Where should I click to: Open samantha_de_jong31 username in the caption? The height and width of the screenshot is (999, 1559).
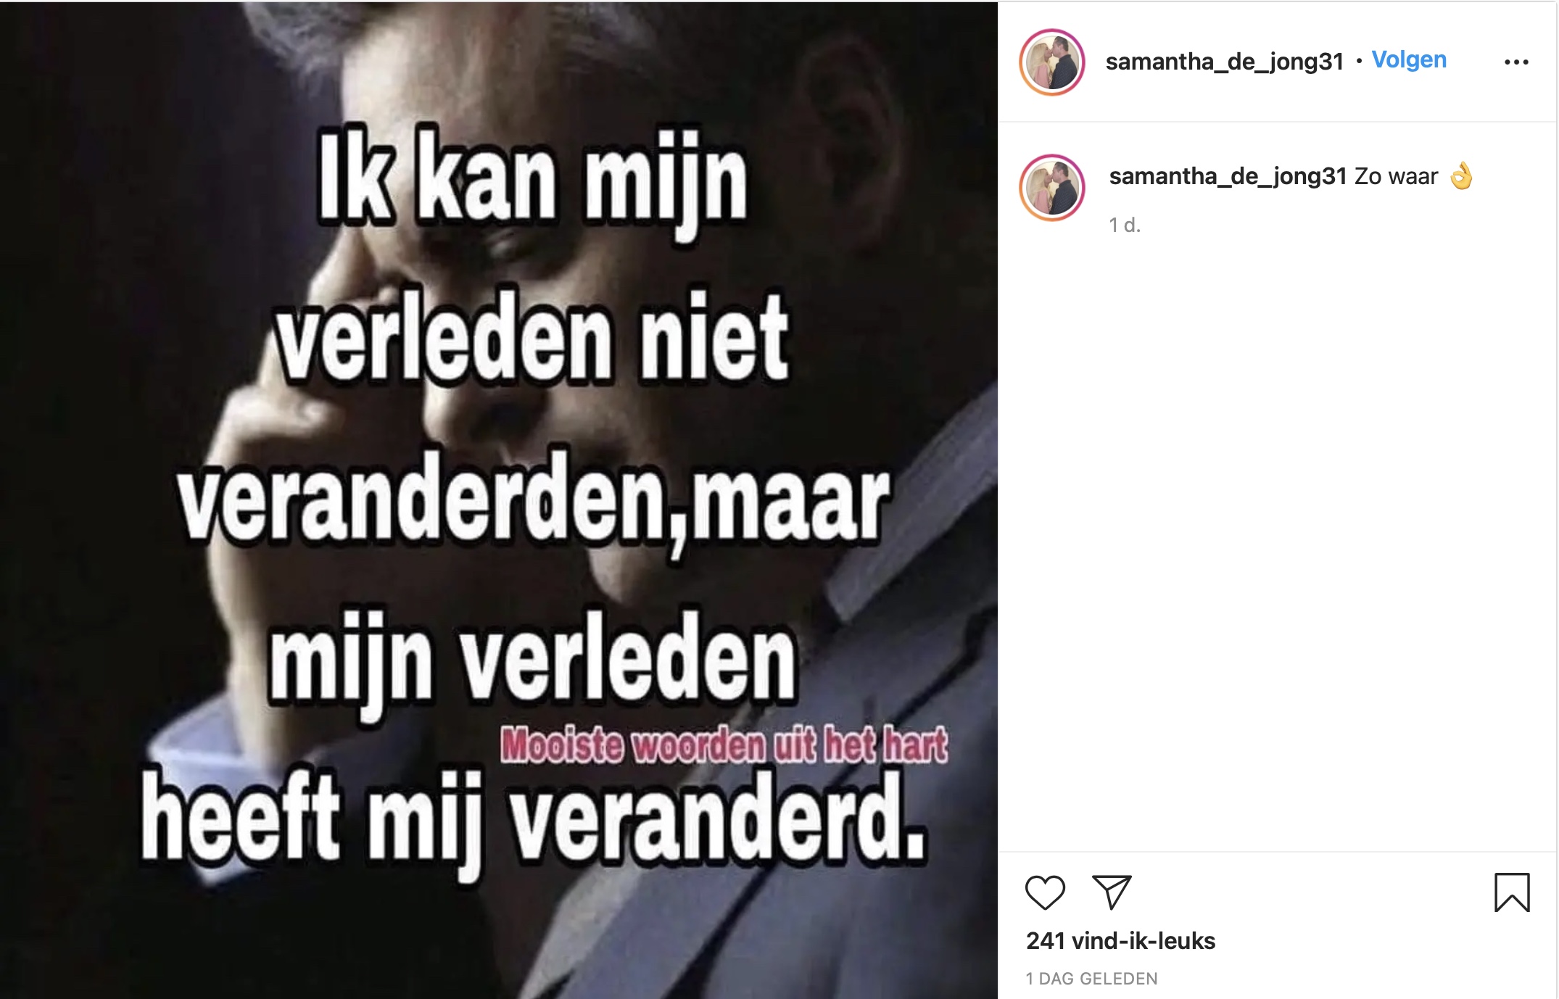[x=1227, y=176]
